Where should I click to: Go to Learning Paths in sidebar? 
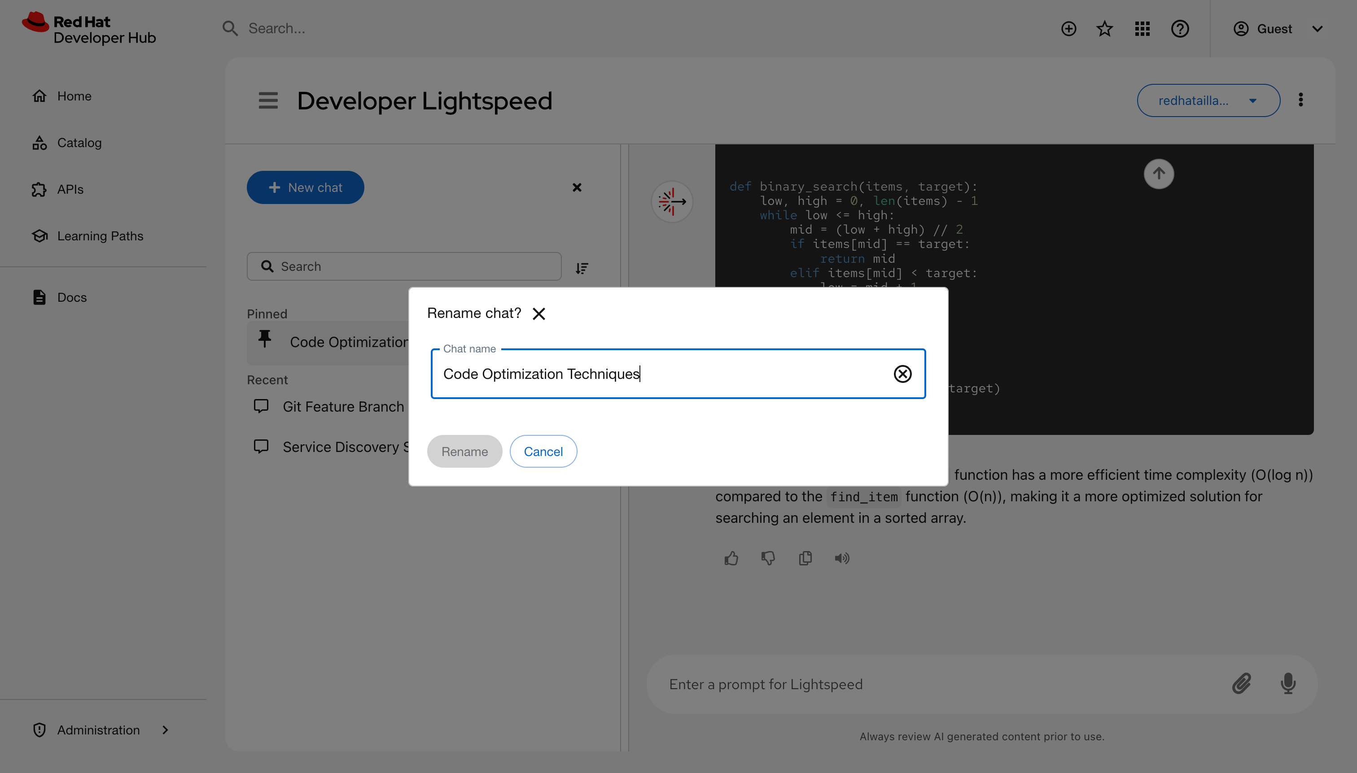point(100,236)
